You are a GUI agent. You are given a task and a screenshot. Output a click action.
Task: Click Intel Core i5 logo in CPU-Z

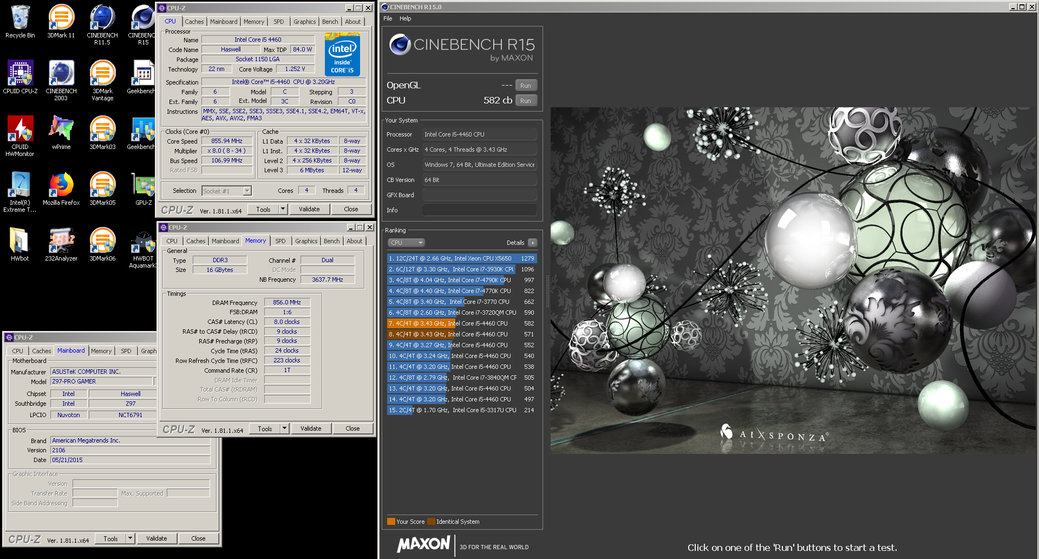(x=342, y=54)
